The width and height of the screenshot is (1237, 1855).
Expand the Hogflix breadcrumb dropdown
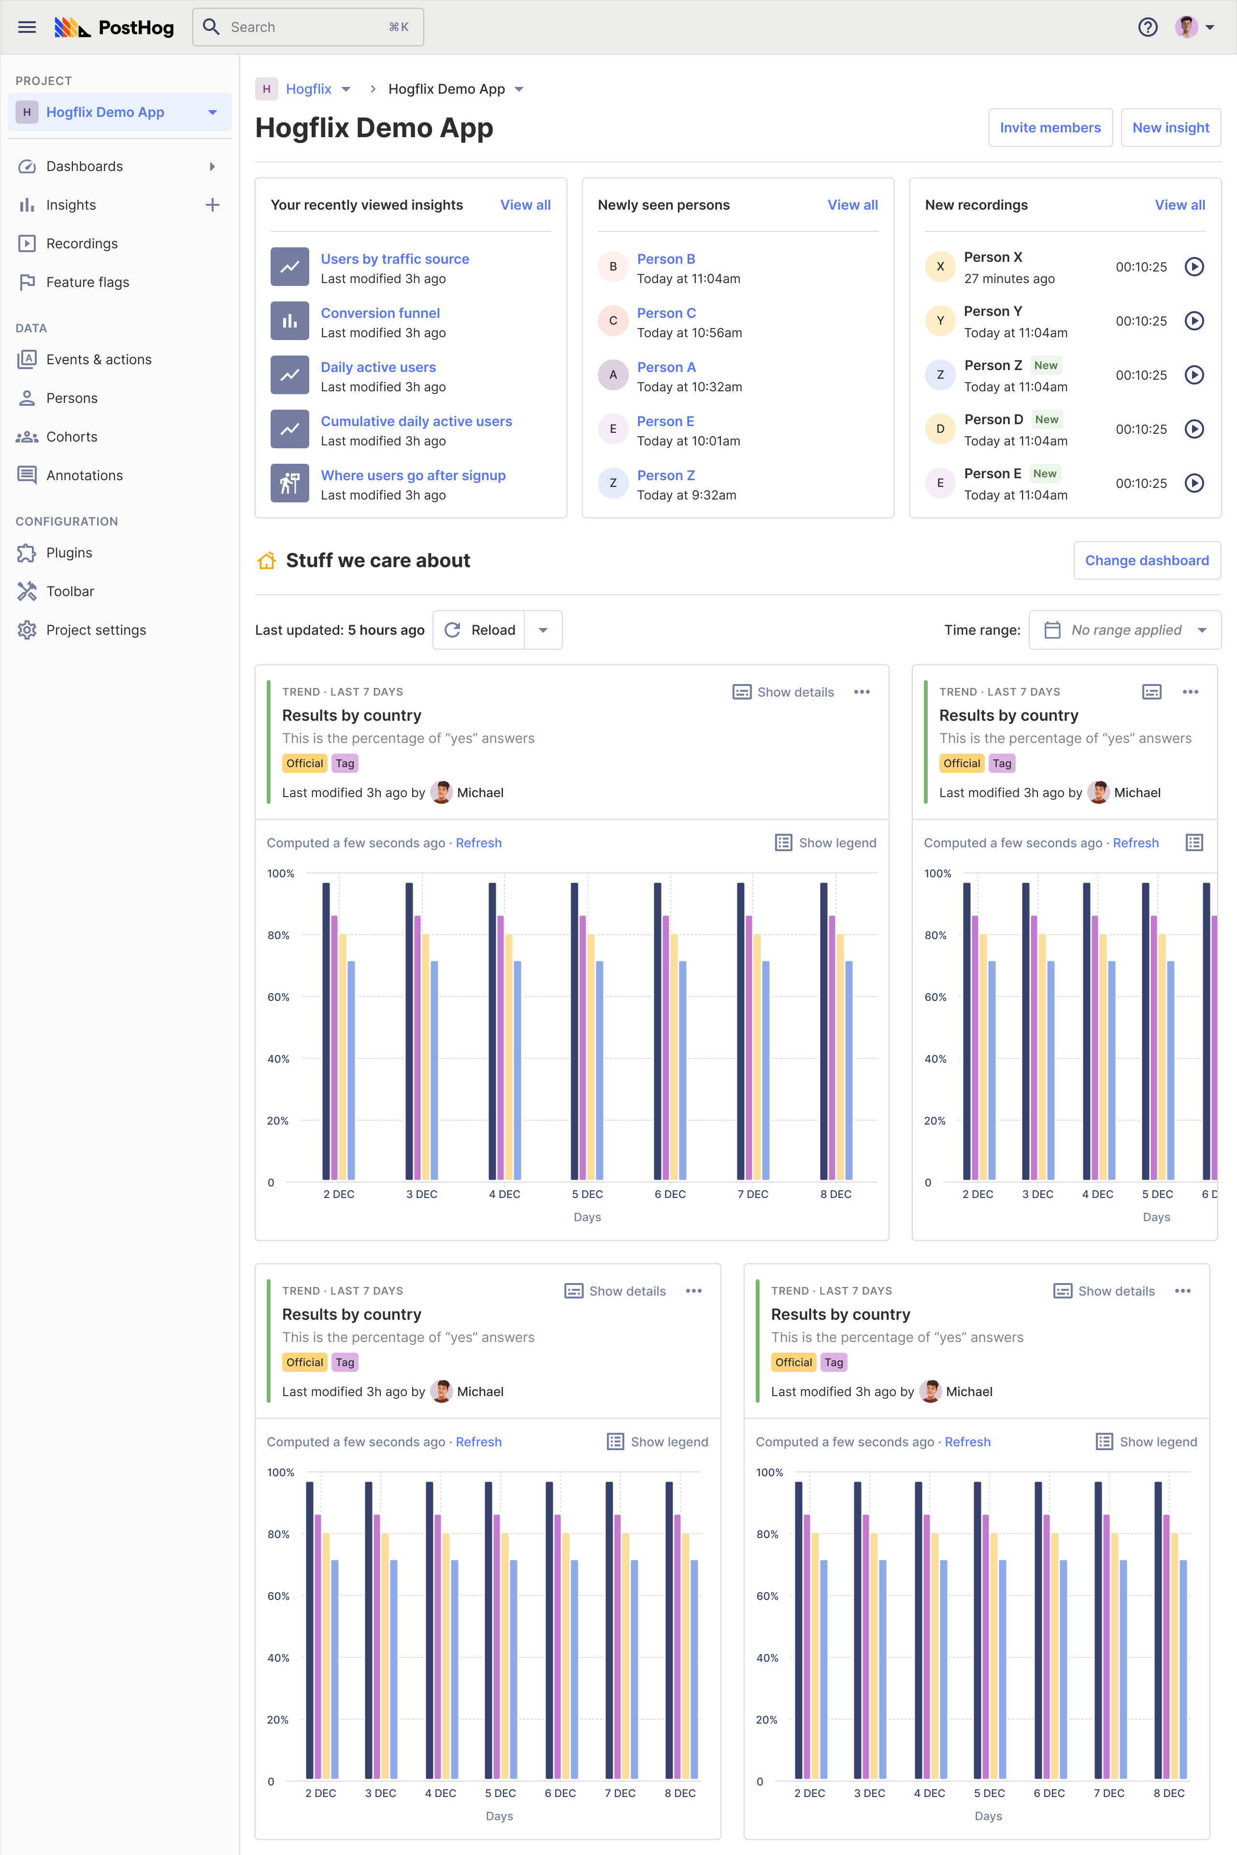[x=345, y=89]
